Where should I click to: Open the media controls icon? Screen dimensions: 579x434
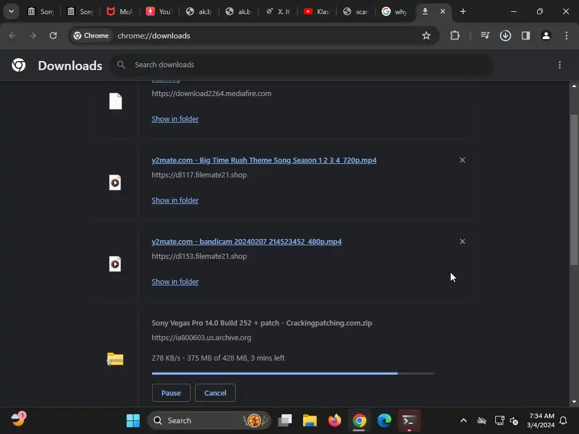point(485,36)
